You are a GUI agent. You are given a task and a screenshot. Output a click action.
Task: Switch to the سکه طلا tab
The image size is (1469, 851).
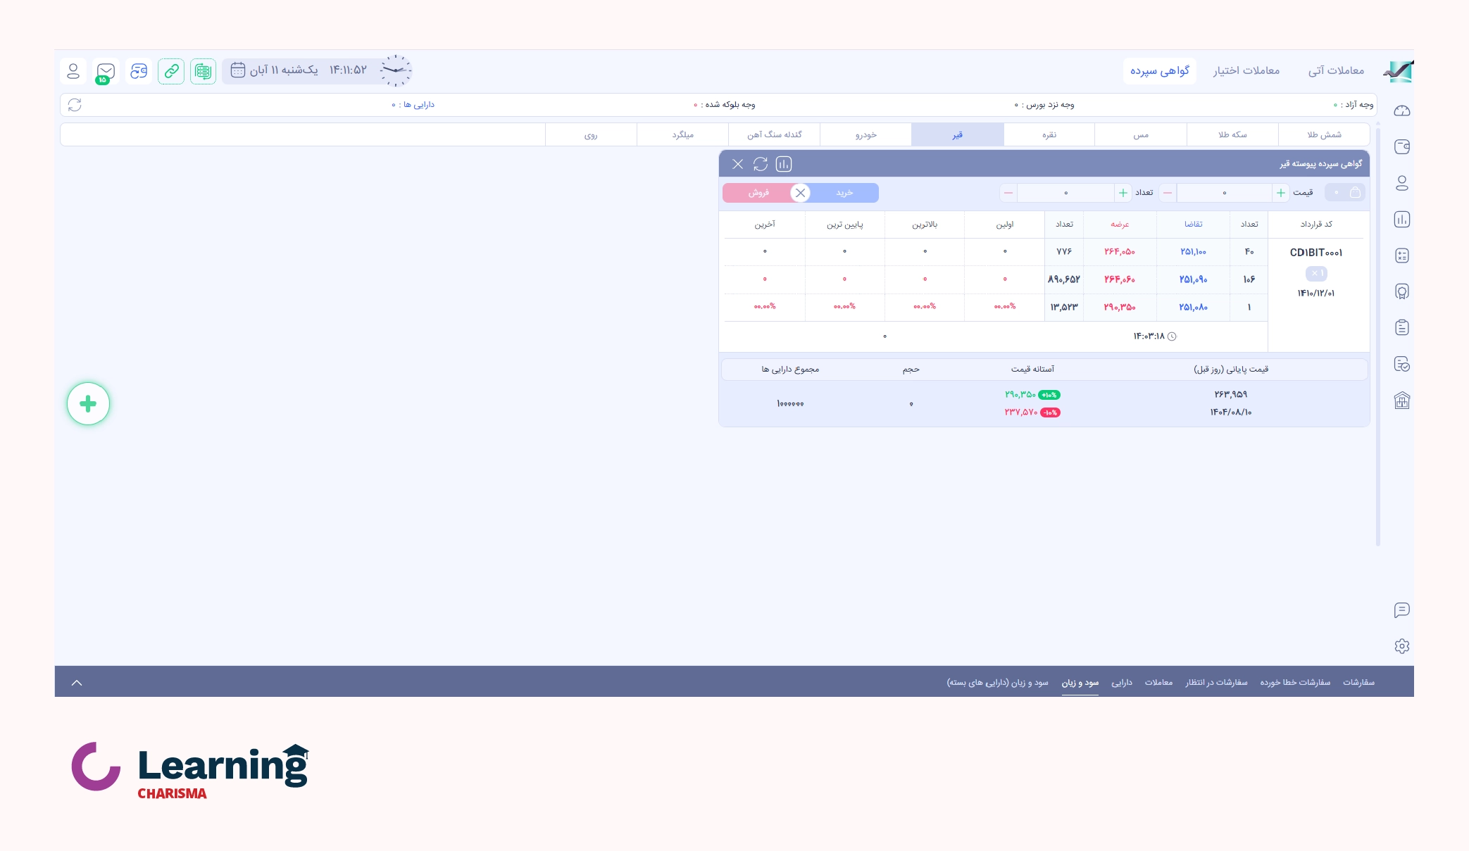coord(1232,134)
